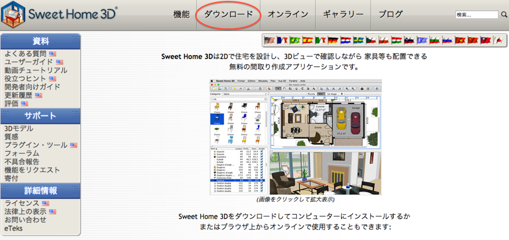View the 更新履歴 link

18,95
